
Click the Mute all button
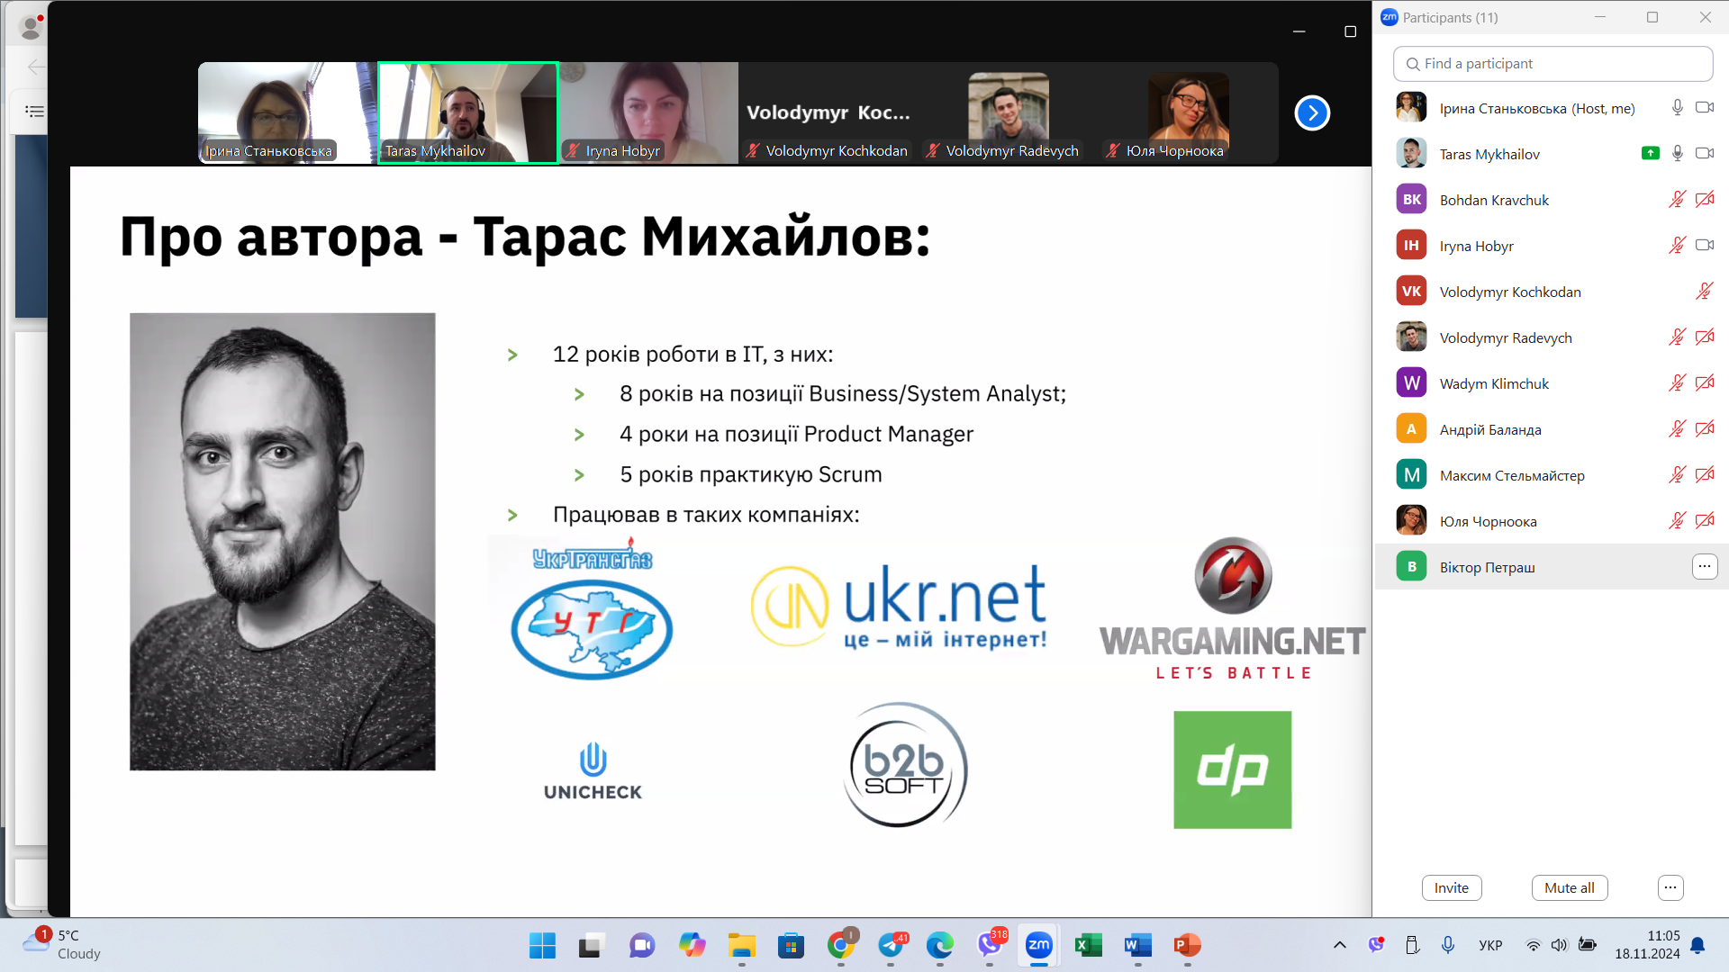click(1569, 887)
